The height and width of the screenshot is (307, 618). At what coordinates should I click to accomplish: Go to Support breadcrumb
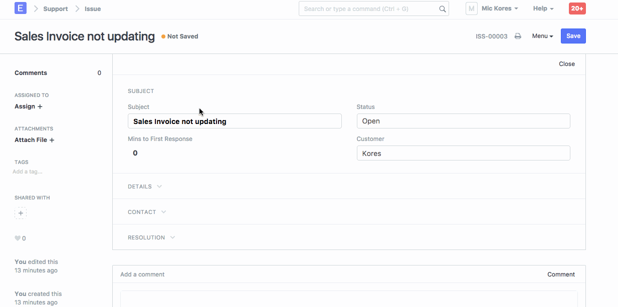[55, 9]
